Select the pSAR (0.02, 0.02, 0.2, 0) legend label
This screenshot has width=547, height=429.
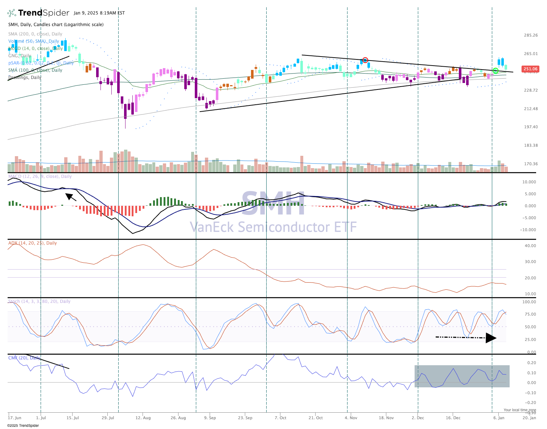coord(41,63)
